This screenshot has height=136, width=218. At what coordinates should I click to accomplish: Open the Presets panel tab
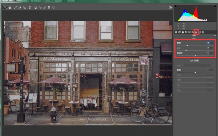[x=203, y=32]
